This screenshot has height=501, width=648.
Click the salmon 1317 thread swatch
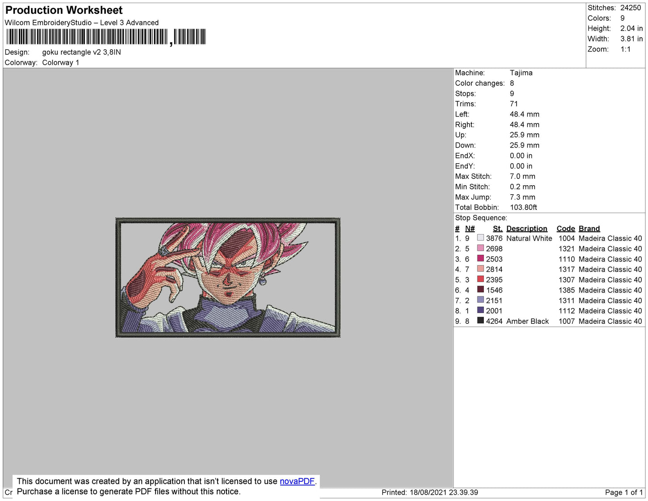pyautogui.click(x=480, y=269)
